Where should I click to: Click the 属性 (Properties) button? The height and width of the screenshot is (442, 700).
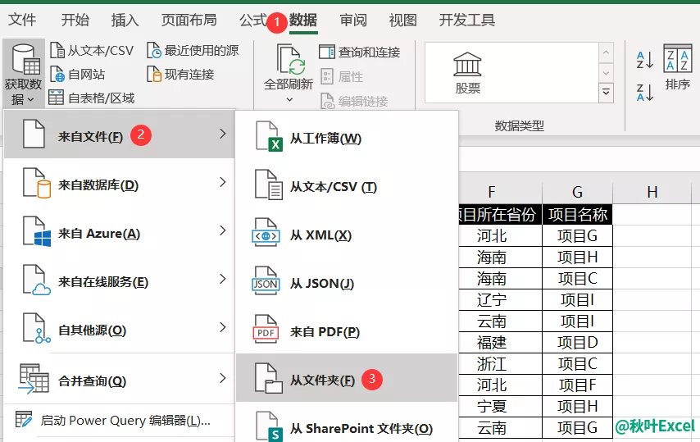pyautogui.click(x=342, y=77)
